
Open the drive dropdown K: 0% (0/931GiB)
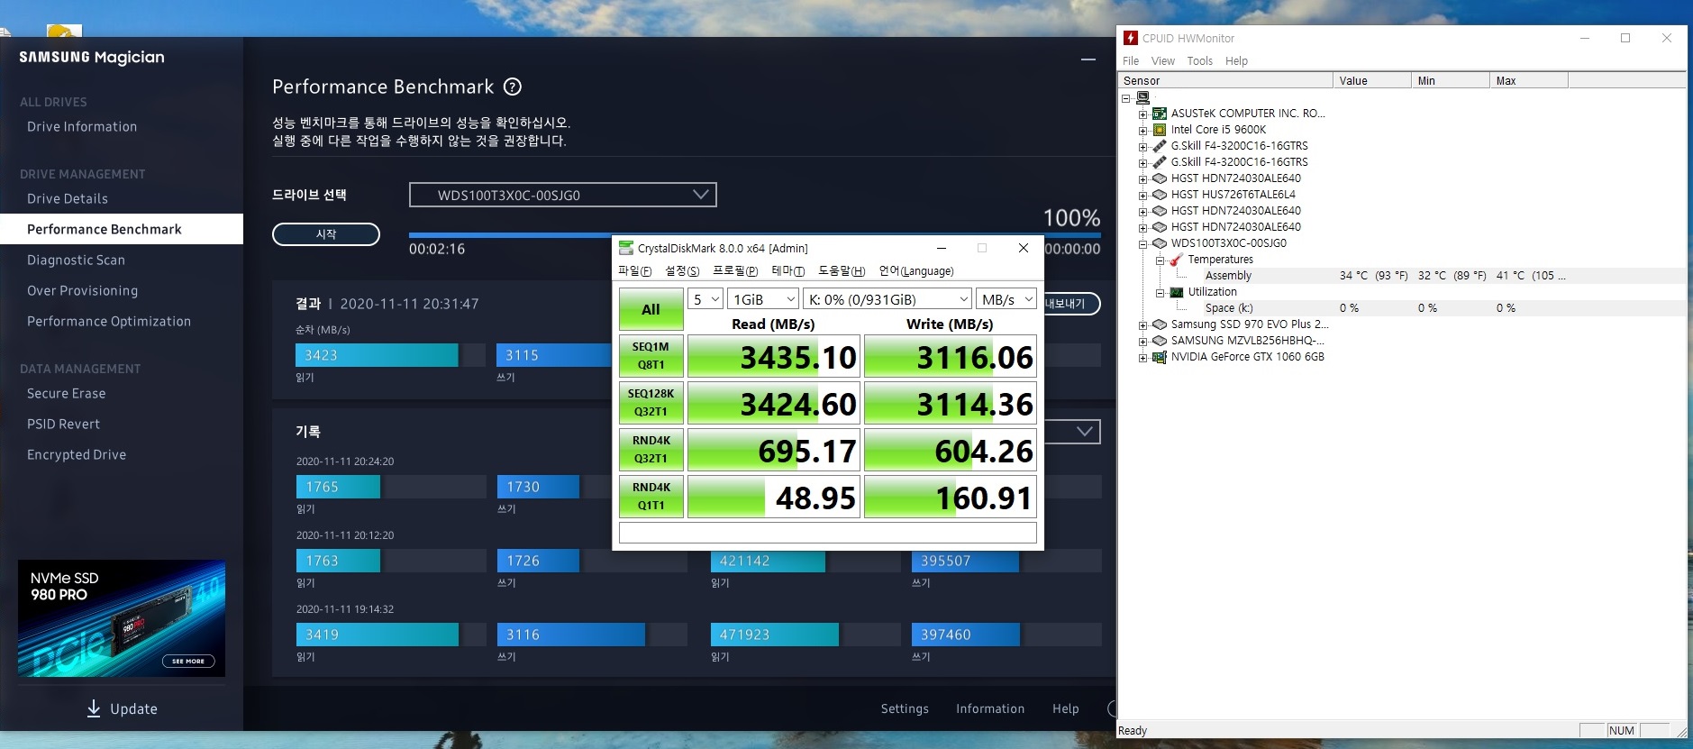pos(887,299)
